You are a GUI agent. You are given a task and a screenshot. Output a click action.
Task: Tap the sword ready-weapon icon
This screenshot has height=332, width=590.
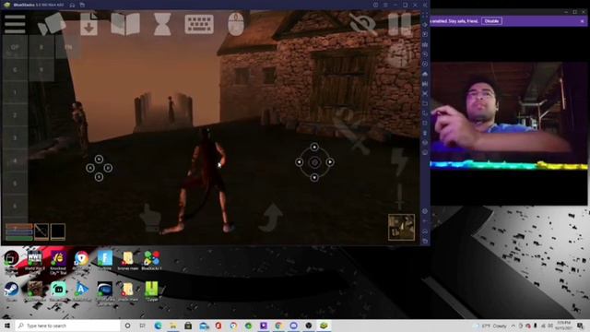coord(399,196)
